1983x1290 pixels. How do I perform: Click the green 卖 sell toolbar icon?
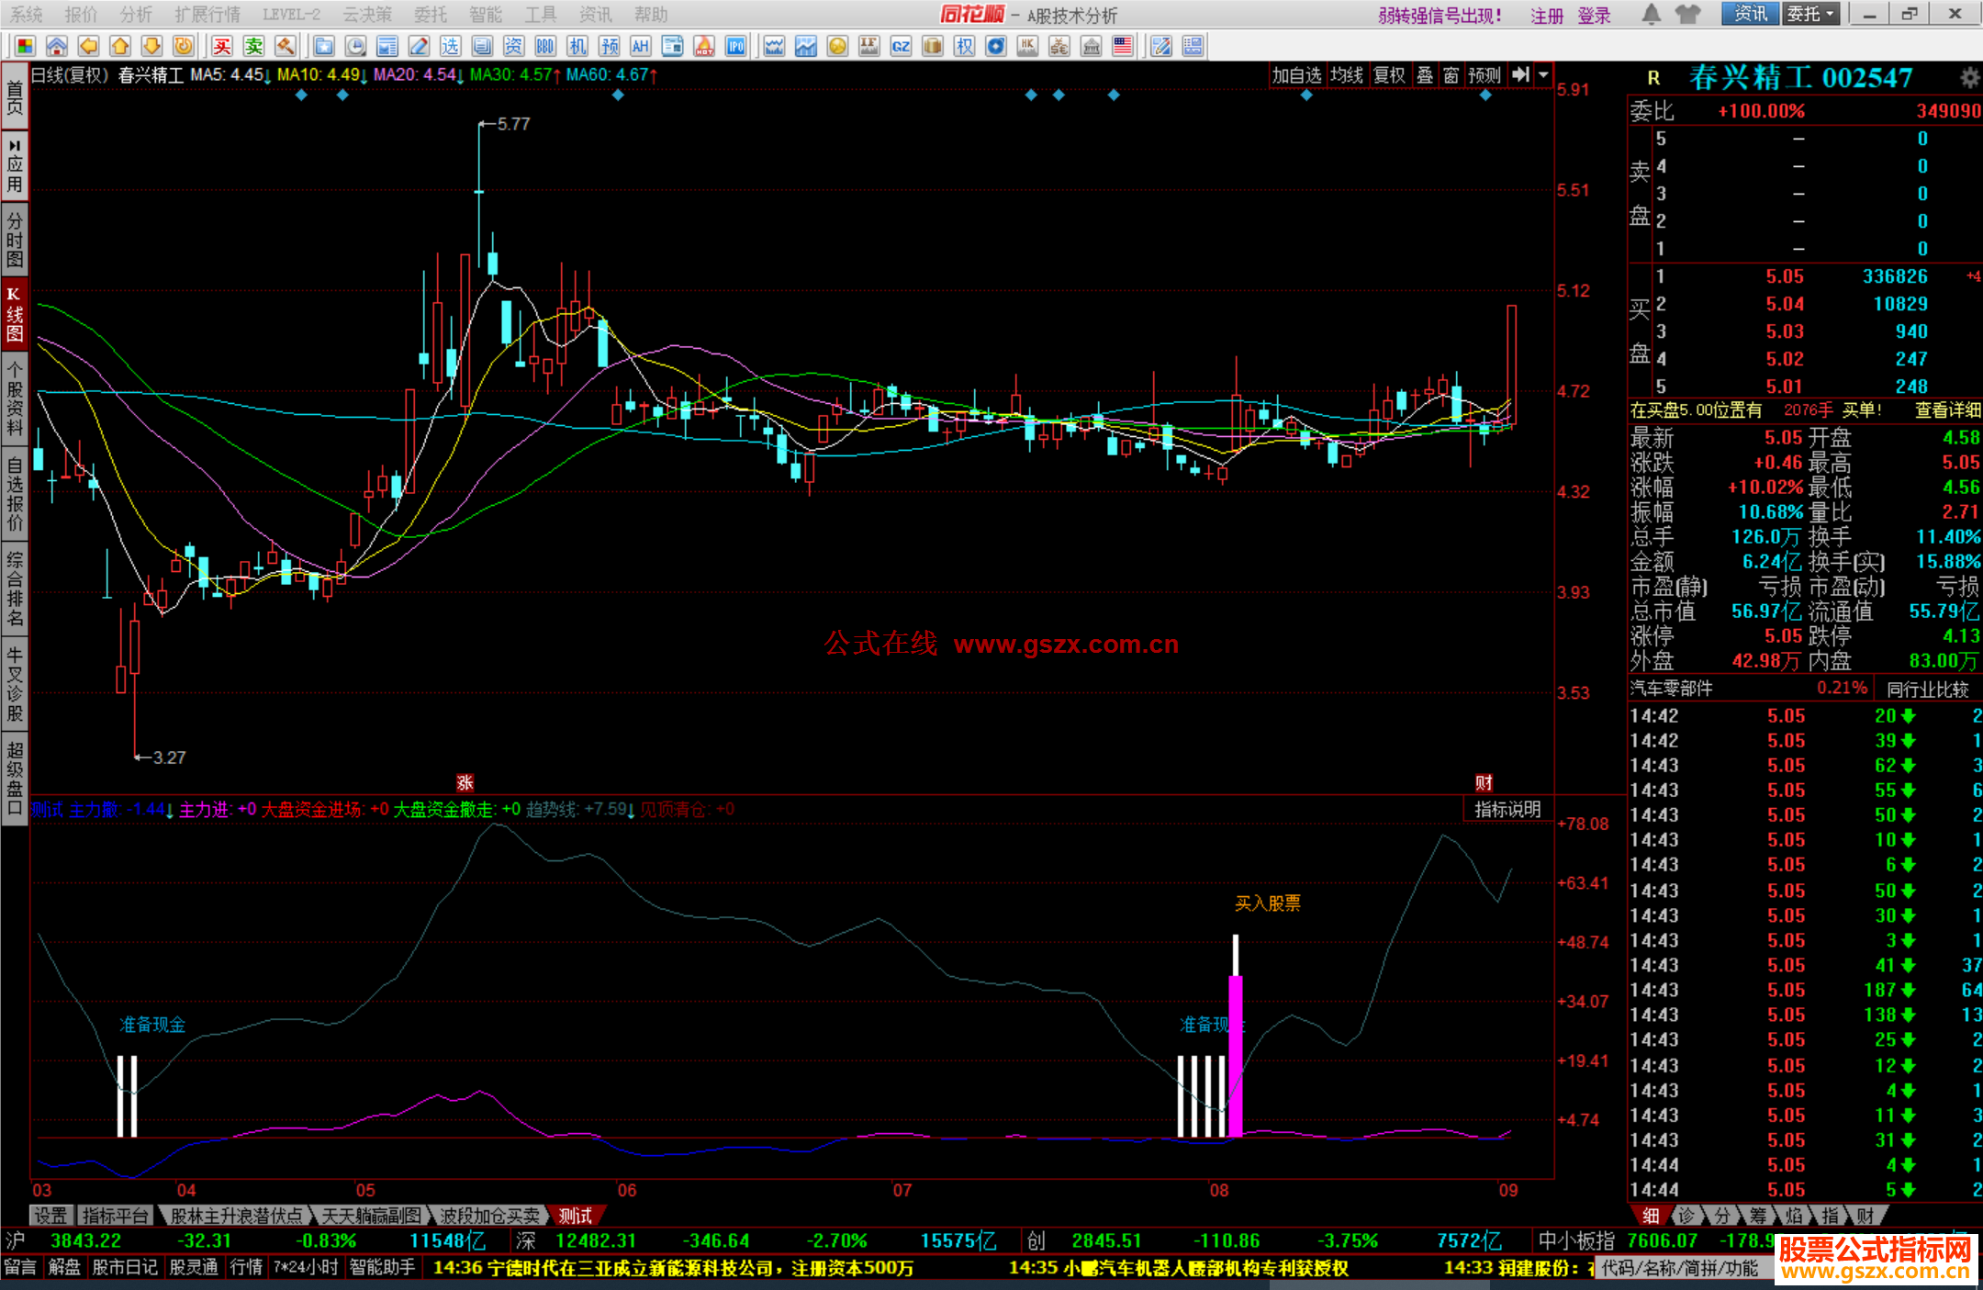tap(253, 46)
